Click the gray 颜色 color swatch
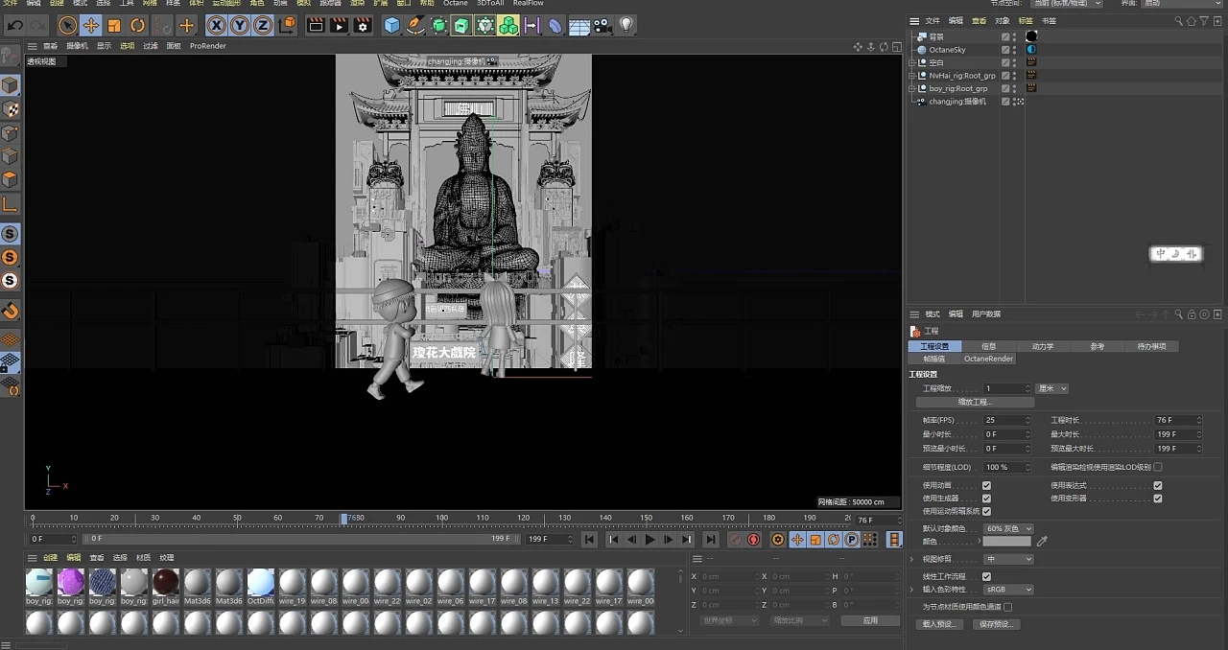 click(1006, 542)
